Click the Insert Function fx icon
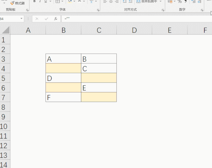This screenshot has height=168, width=212. click(x=56, y=19)
